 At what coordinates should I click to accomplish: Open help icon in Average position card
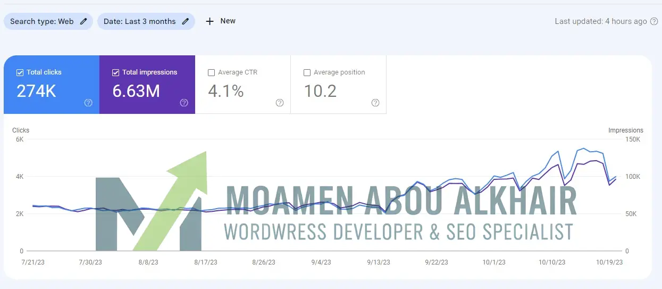pos(375,103)
